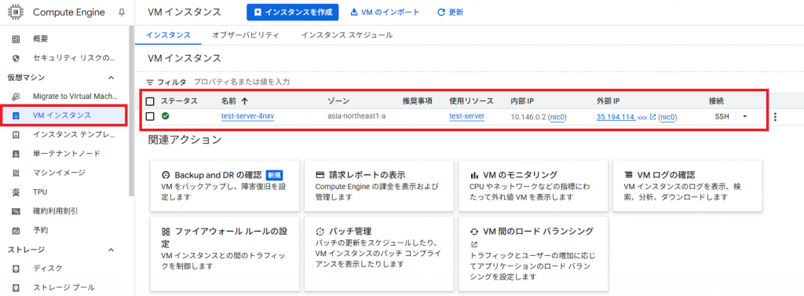Click the filter icon beside フィルタ
The image size is (804, 296).
click(150, 82)
